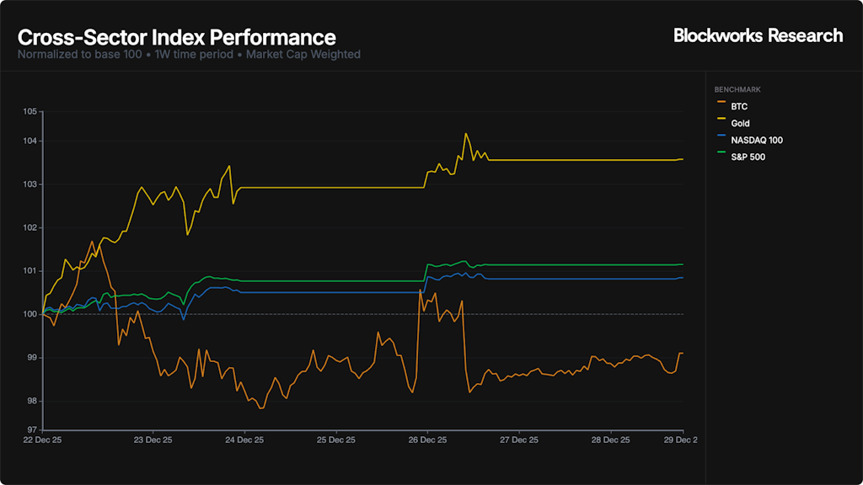The height and width of the screenshot is (485, 863).
Task: Click the BTC line's lowest point near 98
Action: coord(261,408)
